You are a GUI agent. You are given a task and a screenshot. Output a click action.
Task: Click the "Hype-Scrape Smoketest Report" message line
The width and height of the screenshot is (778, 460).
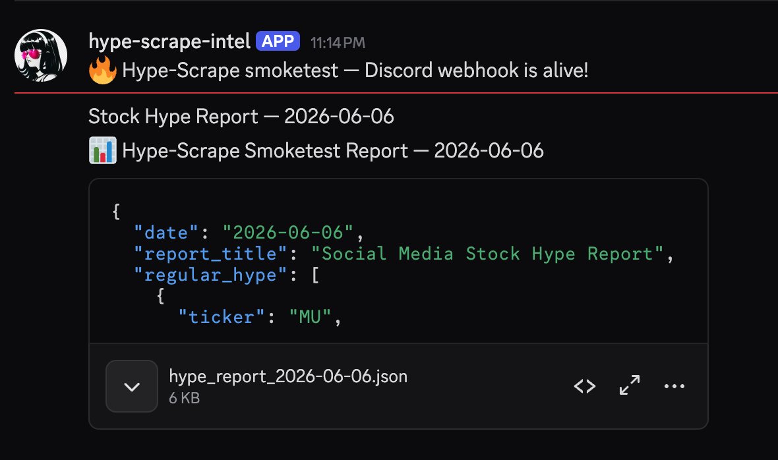point(333,151)
